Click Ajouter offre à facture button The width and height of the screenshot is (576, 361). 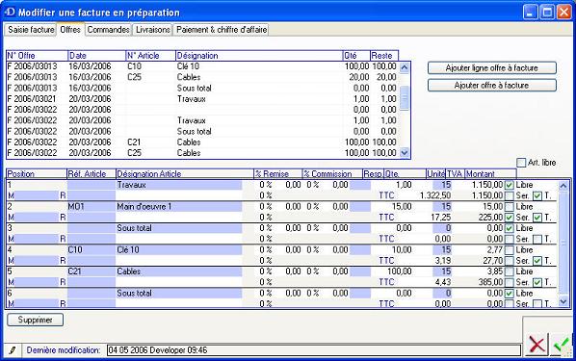[492, 86]
